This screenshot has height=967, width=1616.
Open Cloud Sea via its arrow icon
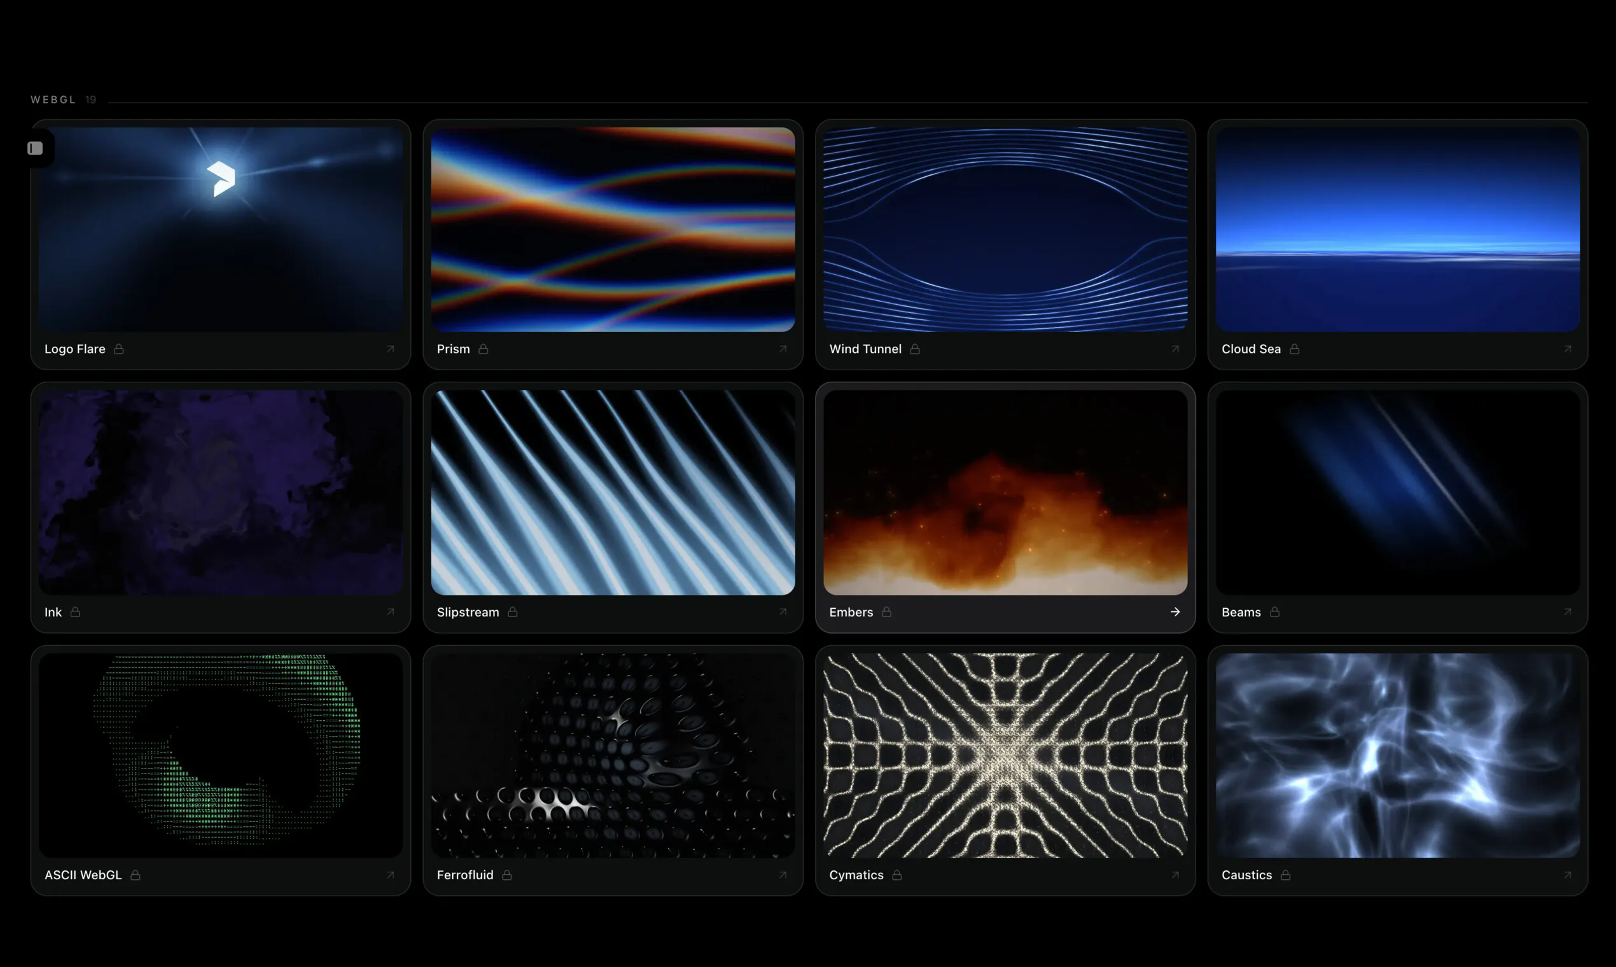(x=1567, y=349)
